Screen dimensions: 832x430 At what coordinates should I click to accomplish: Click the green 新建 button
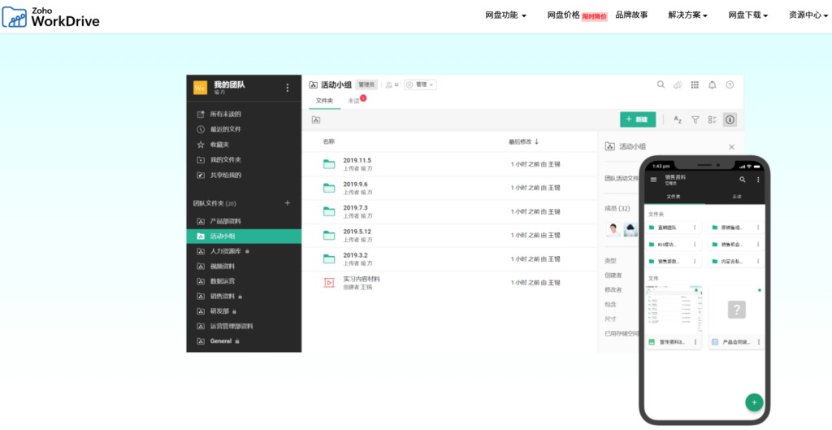pos(638,119)
